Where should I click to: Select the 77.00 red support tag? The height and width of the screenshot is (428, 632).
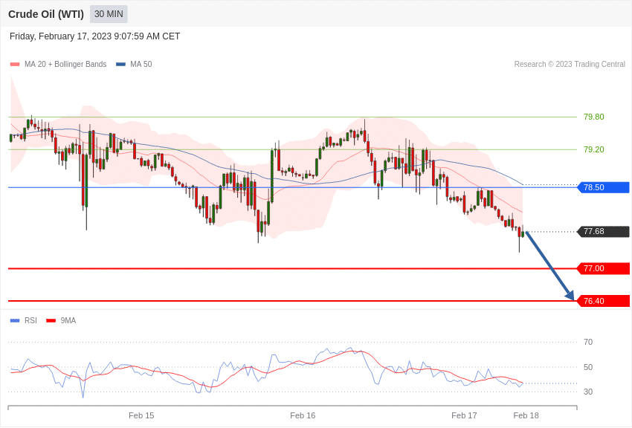604,268
